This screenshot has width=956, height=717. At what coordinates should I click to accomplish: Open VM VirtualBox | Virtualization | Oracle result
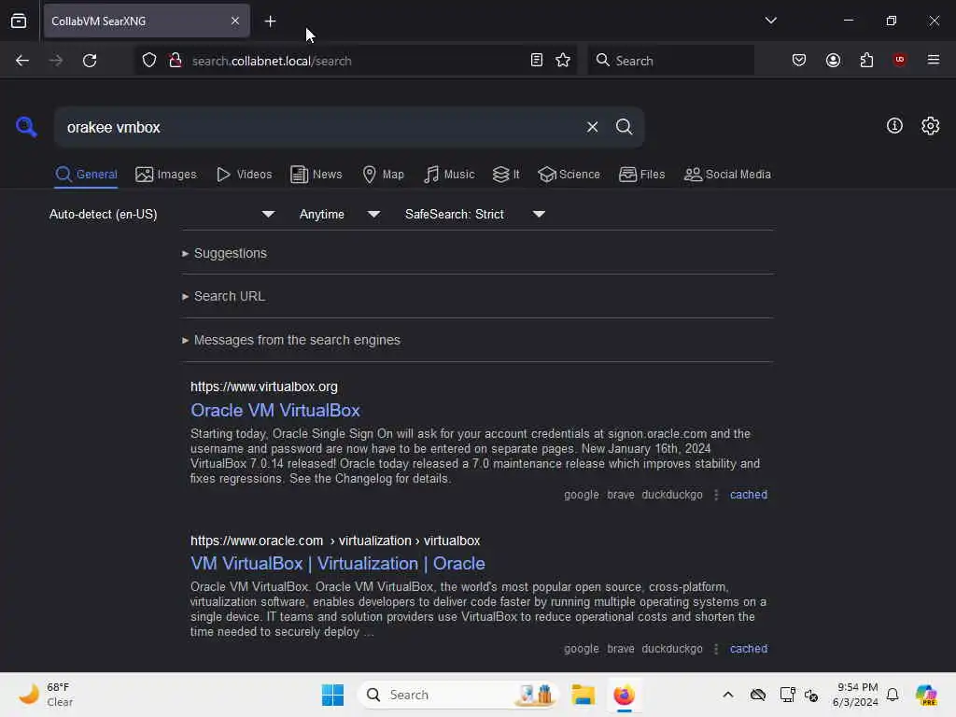tap(338, 563)
